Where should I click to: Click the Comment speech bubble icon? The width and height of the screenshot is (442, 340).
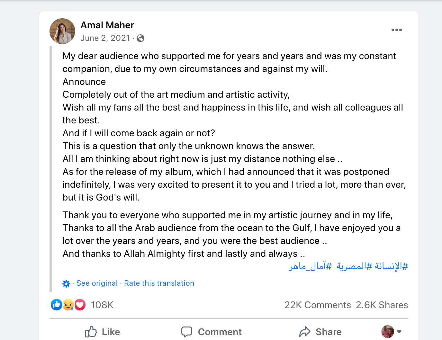(x=187, y=332)
